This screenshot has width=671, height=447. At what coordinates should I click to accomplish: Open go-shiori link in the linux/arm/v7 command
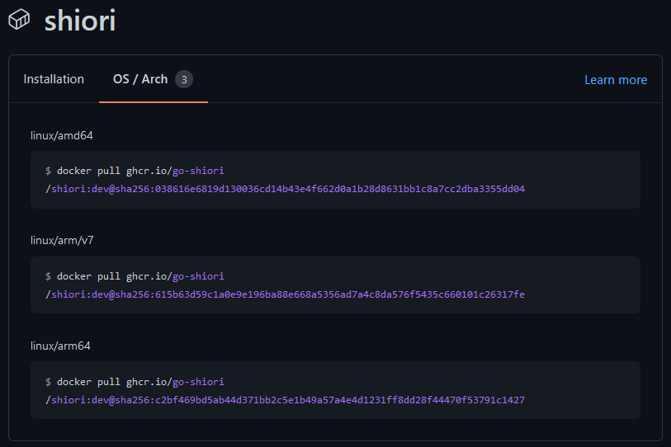coord(198,276)
